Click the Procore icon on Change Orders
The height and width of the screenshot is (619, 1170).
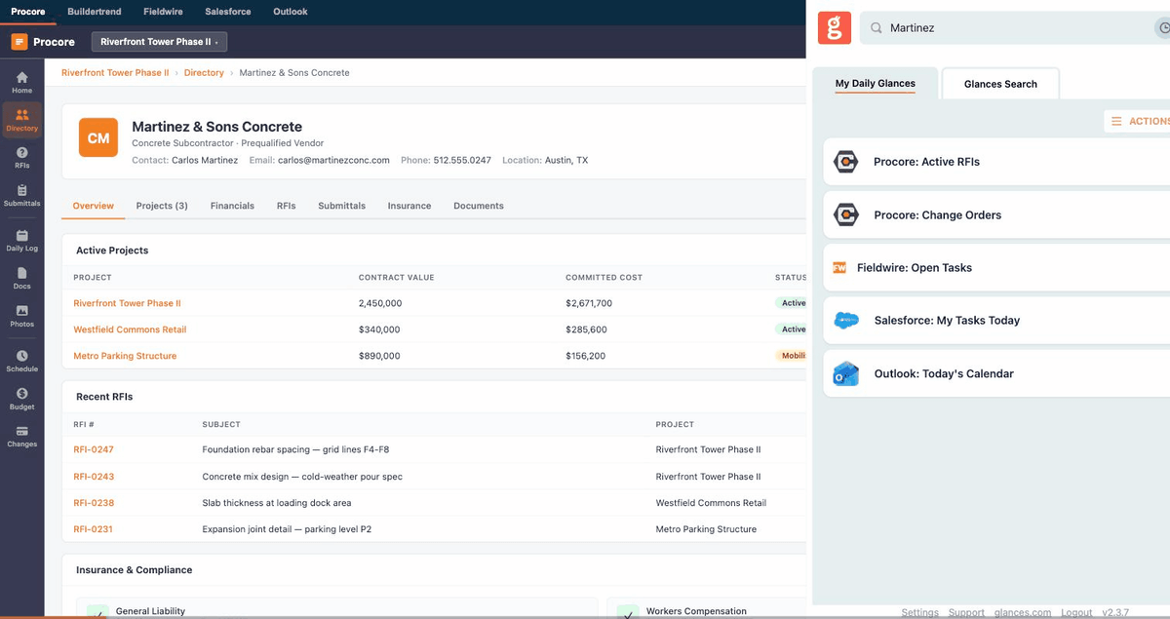[x=845, y=214]
